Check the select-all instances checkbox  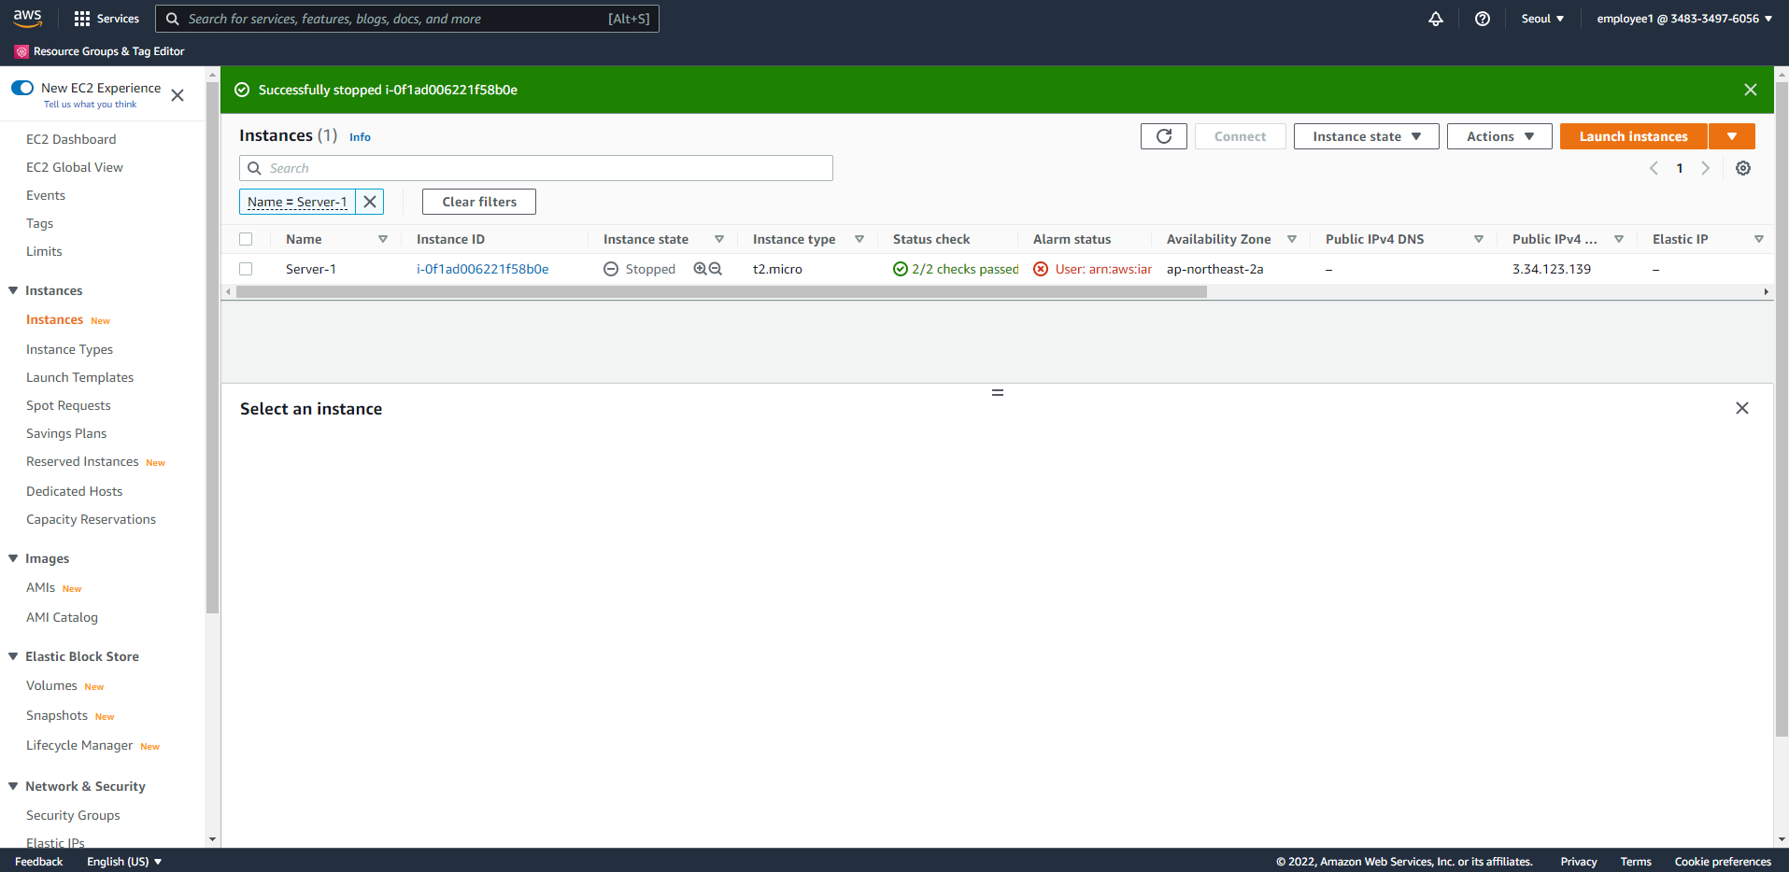click(246, 239)
